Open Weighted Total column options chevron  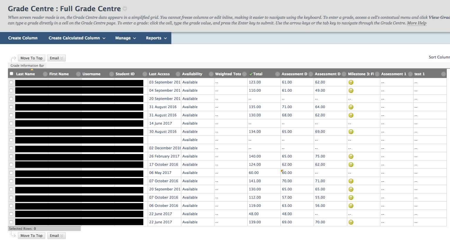tap(244, 74)
